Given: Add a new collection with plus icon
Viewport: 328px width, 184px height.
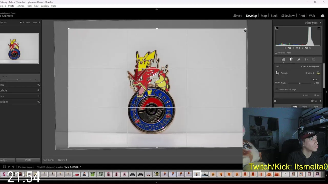Looking at the screenshot, I should point(38,102).
